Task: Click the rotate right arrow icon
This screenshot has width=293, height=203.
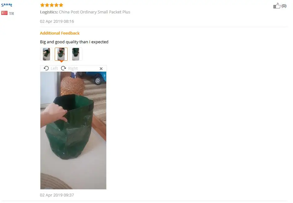Action: point(63,68)
